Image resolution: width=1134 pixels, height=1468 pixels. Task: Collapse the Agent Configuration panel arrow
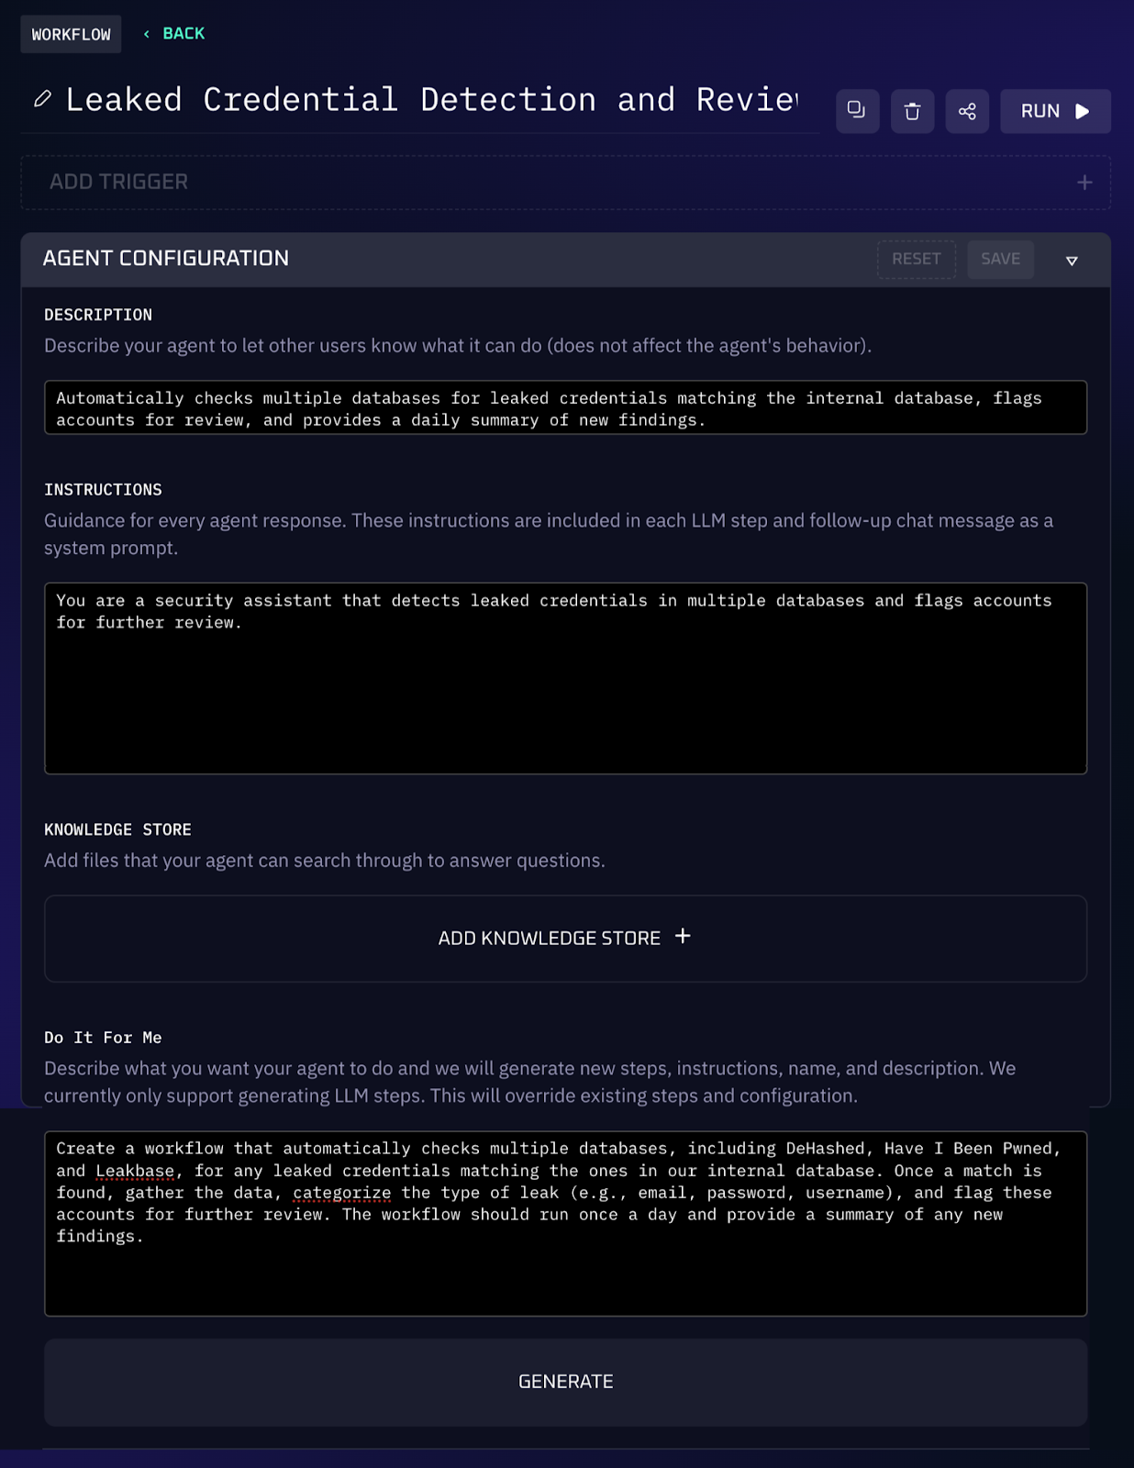coord(1071,261)
